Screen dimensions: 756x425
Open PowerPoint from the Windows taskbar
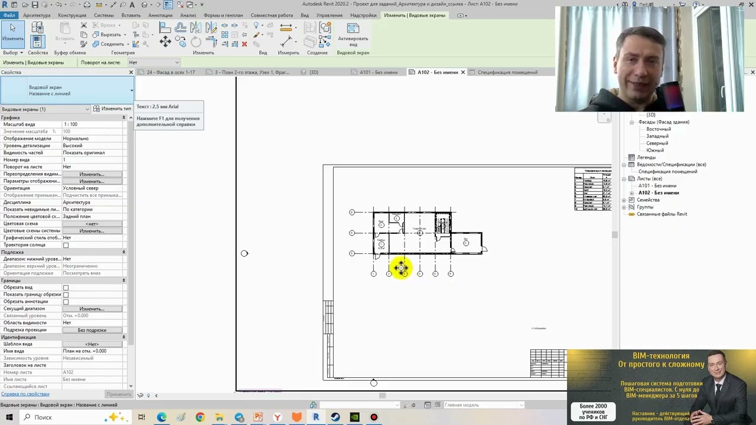258,417
